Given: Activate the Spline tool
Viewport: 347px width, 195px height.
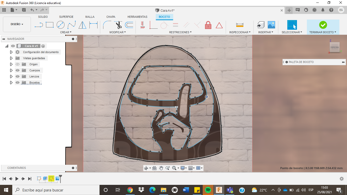Looking at the screenshot, I should coord(71,24).
